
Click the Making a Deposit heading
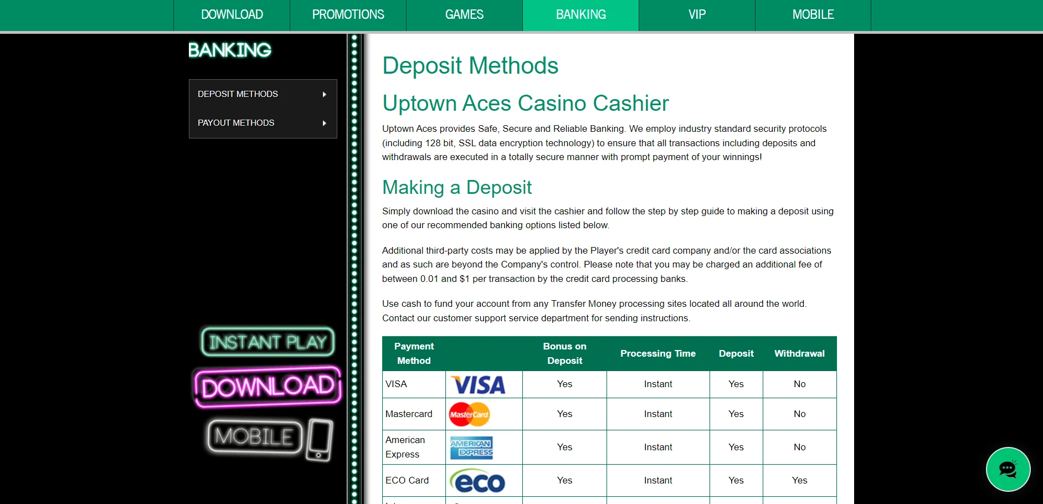click(457, 187)
